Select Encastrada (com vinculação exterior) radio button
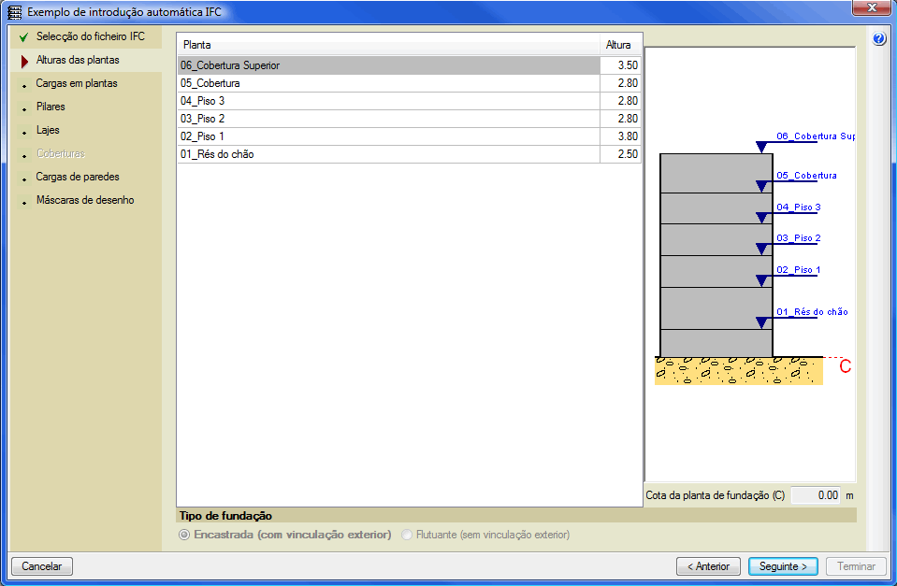Viewport: 897px width, 586px height. point(184,536)
